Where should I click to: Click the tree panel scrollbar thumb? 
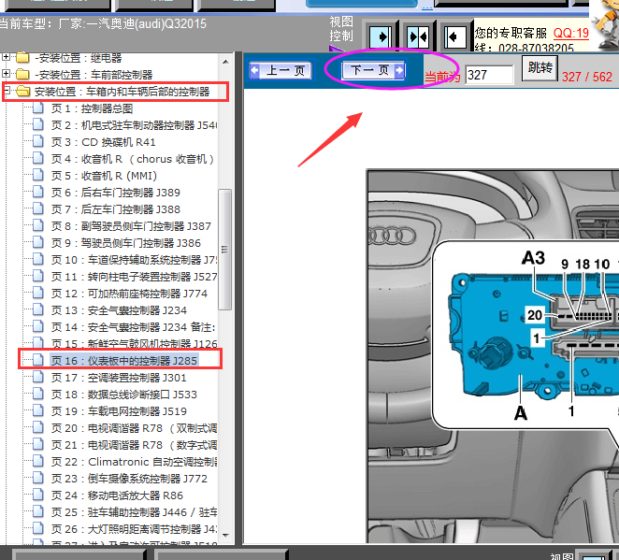pos(225,250)
